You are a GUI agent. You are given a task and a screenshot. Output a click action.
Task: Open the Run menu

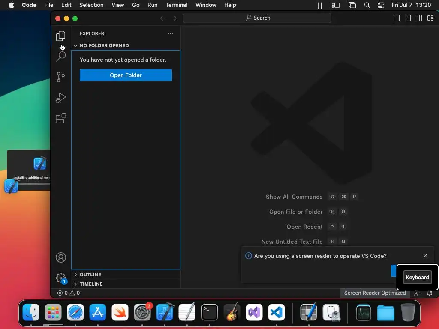coord(152,5)
